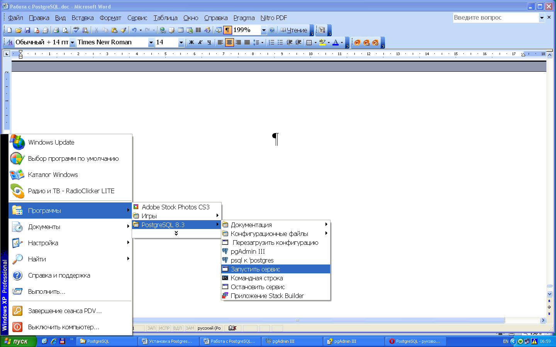Save the document with floppy disk icon
The image size is (556, 347).
tap(27, 30)
